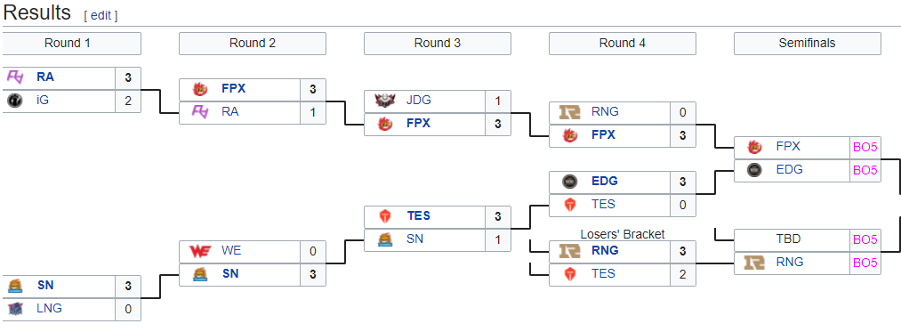Click the EDG logo in Round 4
Image resolution: width=901 pixels, height=332 pixels.
[569, 182]
